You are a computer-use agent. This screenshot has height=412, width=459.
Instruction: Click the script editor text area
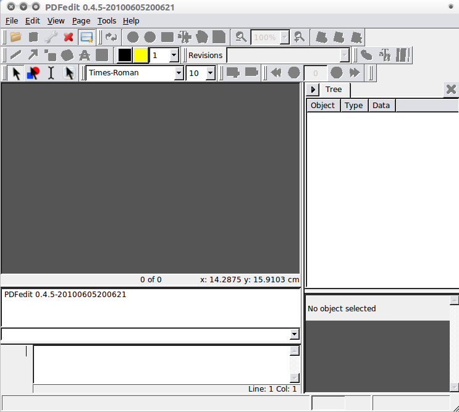[x=162, y=364]
